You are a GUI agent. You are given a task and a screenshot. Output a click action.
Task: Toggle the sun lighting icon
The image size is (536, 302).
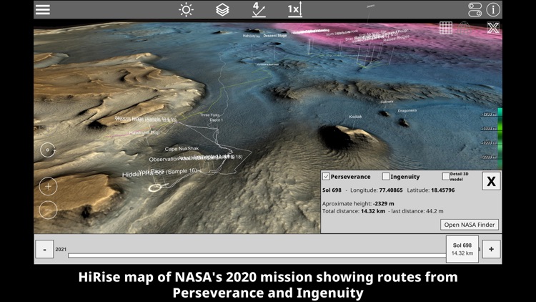pyautogui.click(x=186, y=9)
